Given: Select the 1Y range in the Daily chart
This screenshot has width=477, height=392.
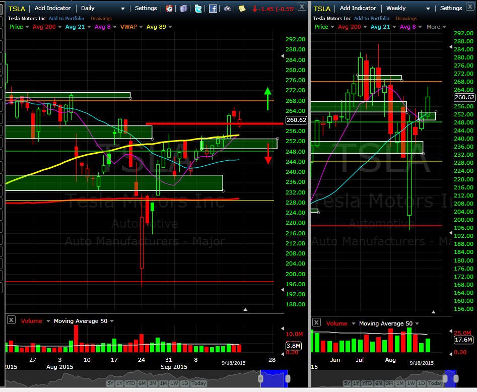Looking at the screenshot, I should tap(119, 383).
